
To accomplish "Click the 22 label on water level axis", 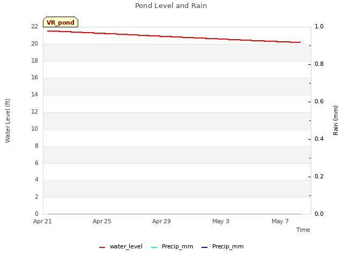I will pyautogui.click(x=34, y=26).
